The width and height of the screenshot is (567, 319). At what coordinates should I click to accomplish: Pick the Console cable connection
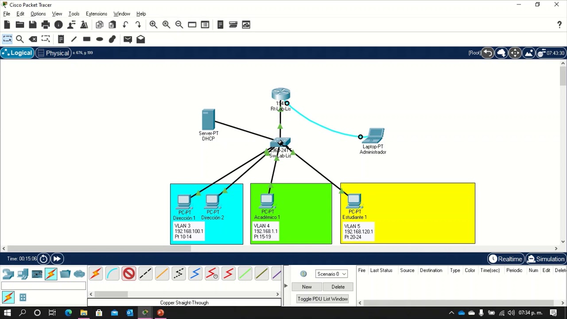pos(113,274)
